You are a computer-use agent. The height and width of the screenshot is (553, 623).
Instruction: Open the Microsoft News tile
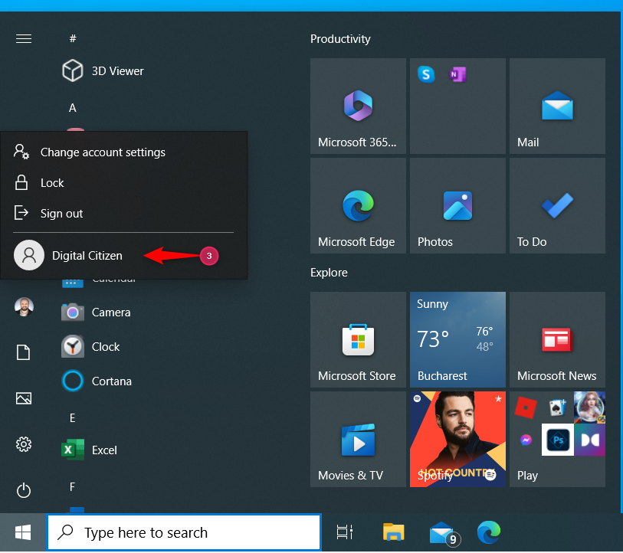tap(557, 339)
